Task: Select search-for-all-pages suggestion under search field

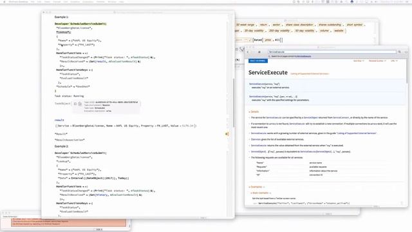Action: point(291,56)
